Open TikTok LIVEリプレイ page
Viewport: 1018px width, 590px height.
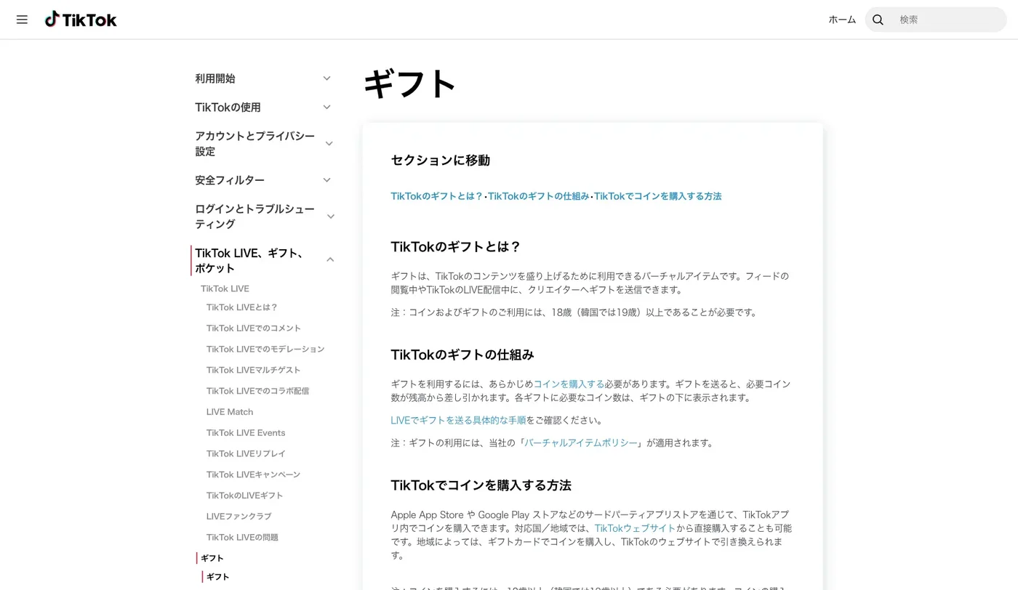246,454
